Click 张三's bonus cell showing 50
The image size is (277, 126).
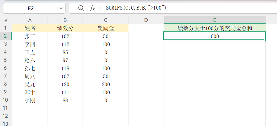coord(106,36)
